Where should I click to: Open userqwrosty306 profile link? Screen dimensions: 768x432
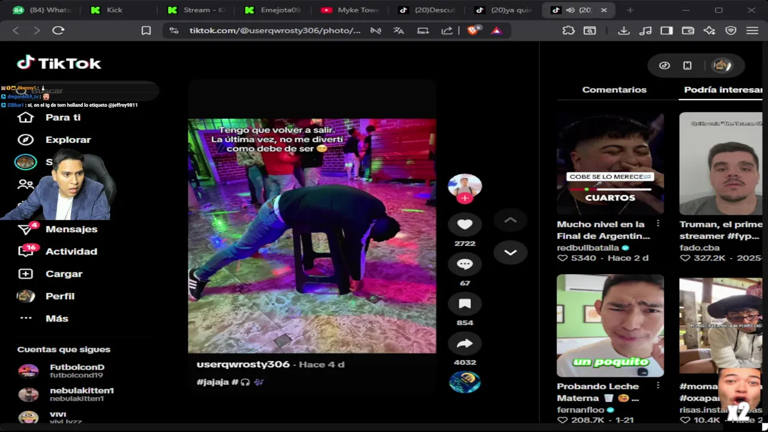tap(243, 364)
